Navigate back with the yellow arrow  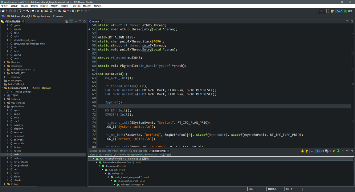pos(78,11)
